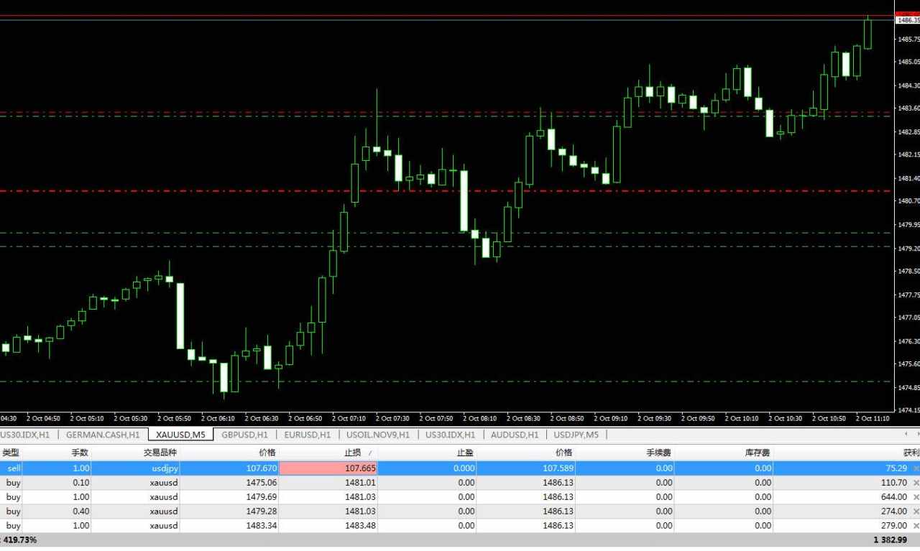920x551 pixels.
Task: Open the USDJPY,M5 chart tab
Action: point(576,435)
